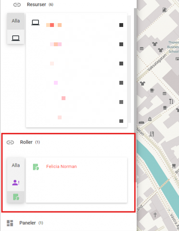Viewport: 179px width, 231px height.
Task: Click the Vaksalagatan street label on map
Action: pyautogui.click(x=157, y=63)
